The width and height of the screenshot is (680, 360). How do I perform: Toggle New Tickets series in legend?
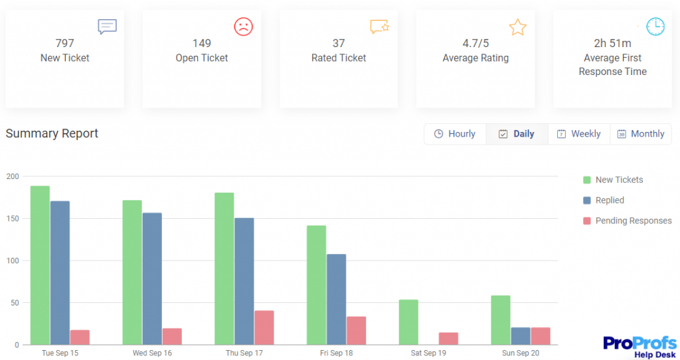pyautogui.click(x=613, y=180)
